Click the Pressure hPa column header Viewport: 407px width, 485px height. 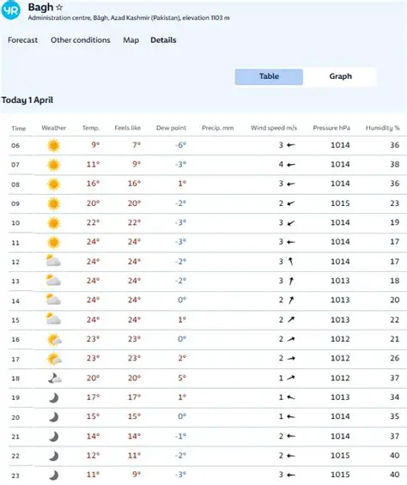(x=331, y=128)
